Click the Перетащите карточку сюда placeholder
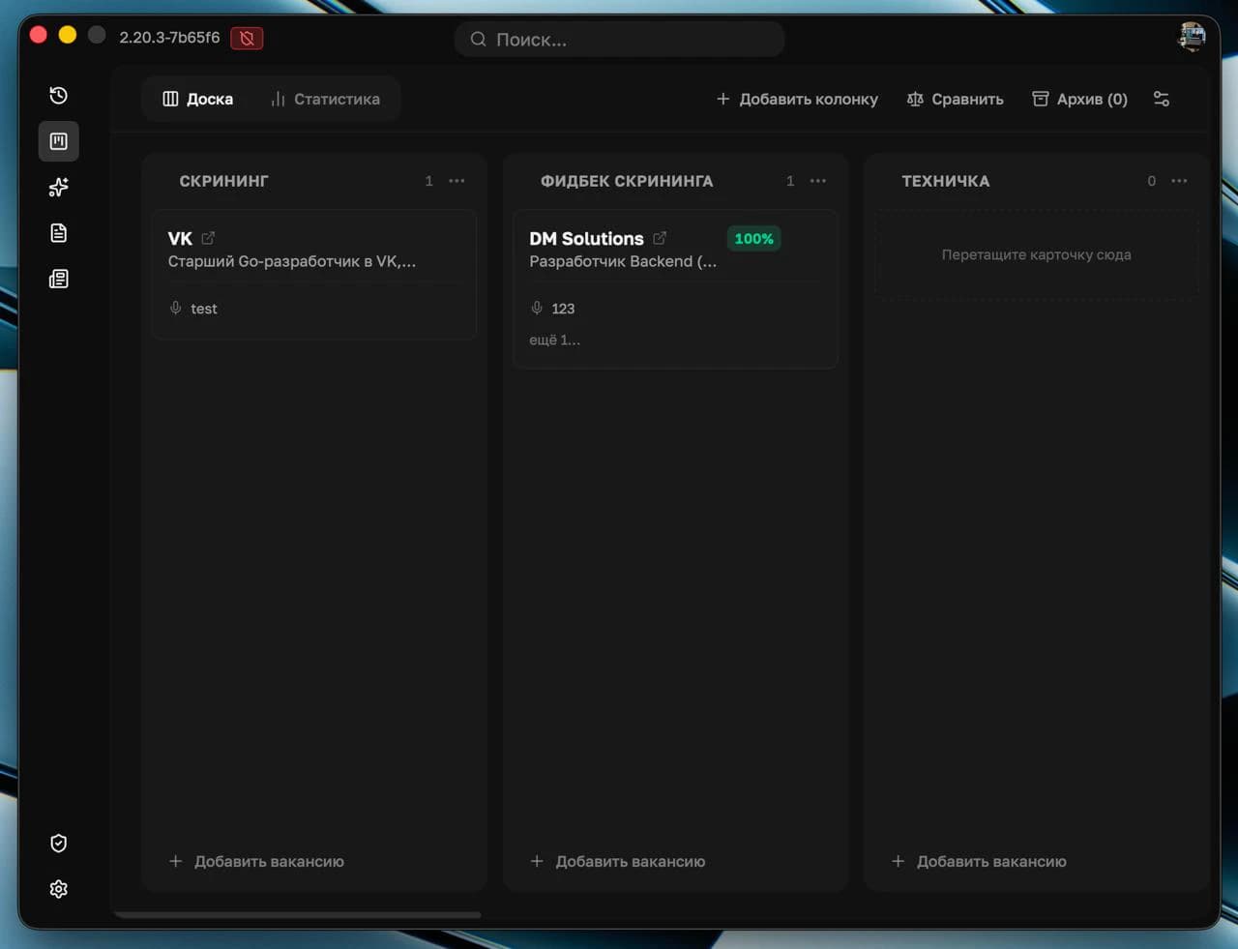This screenshot has height=949, width=1238. coord(1037,254)
